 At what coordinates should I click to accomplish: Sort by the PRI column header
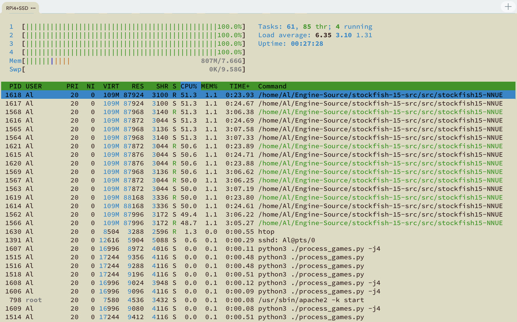pos(73,86)
